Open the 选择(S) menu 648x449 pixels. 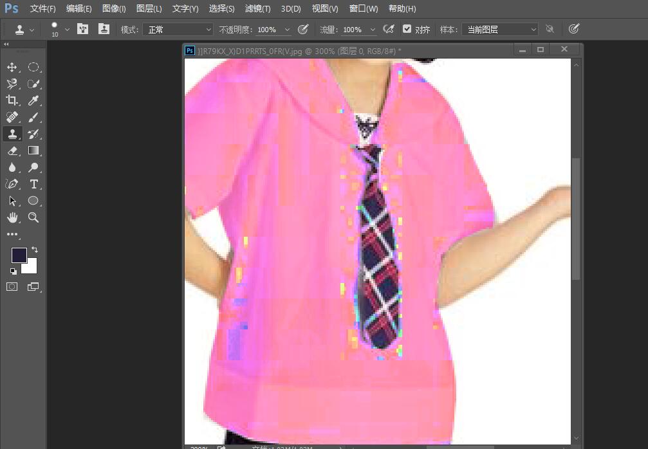[221, 8]
